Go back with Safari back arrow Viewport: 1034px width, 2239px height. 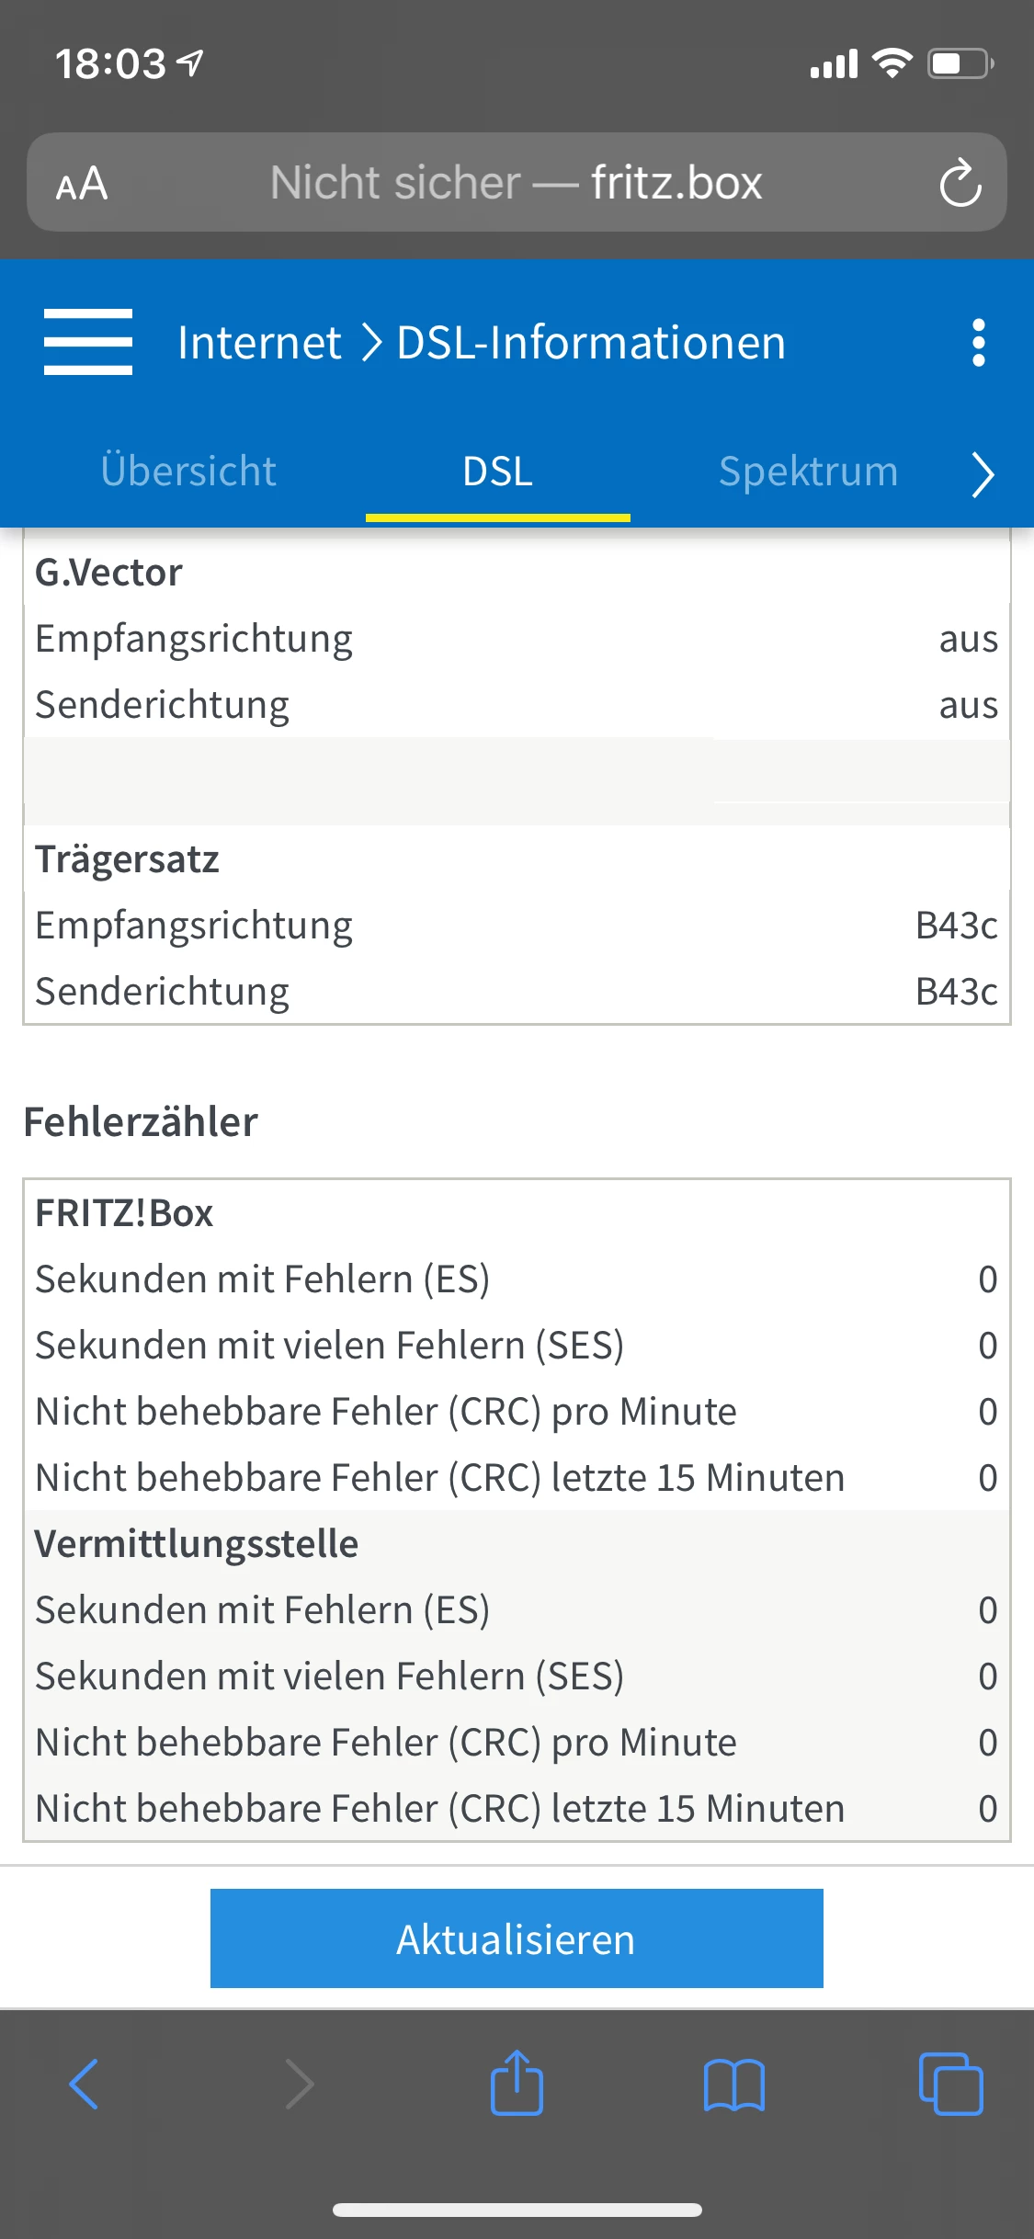coord(84,2084)
